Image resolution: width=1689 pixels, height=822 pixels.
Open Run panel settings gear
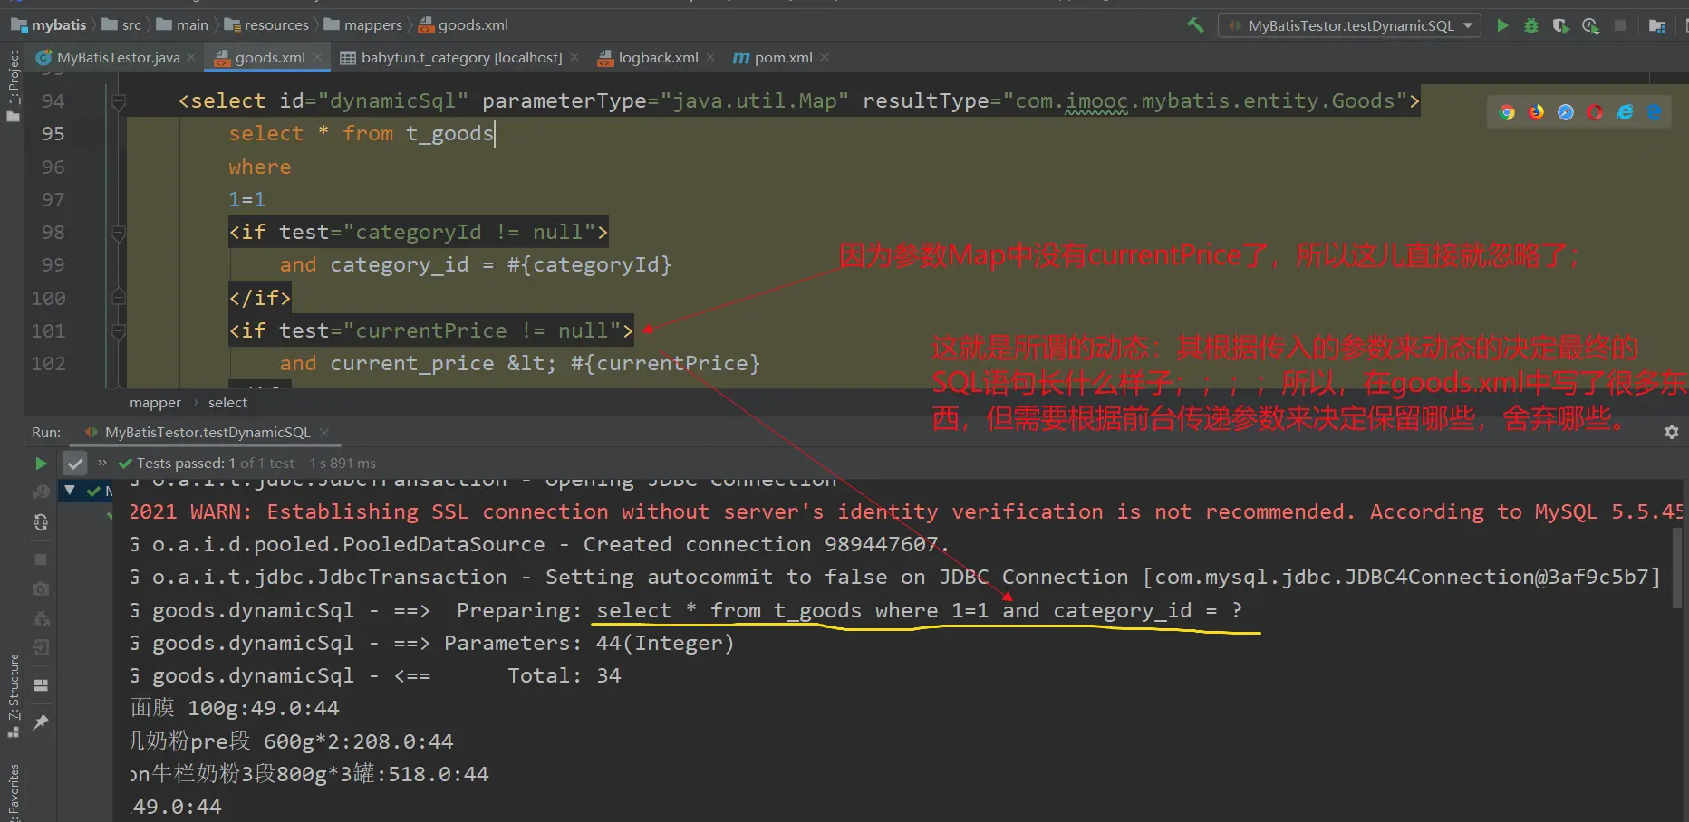1671,433
